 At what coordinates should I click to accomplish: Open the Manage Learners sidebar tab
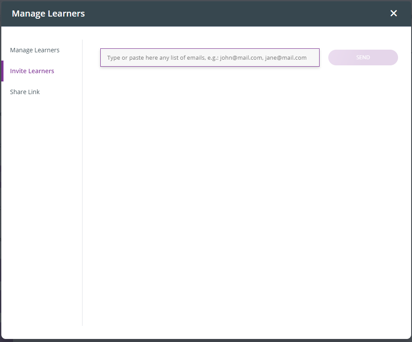click(35, 50)
